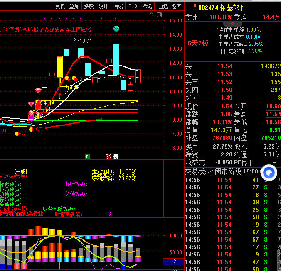Click the 信创 concept tag link
The width and height of the screenshot is (281, 271).
pos(12,29)
